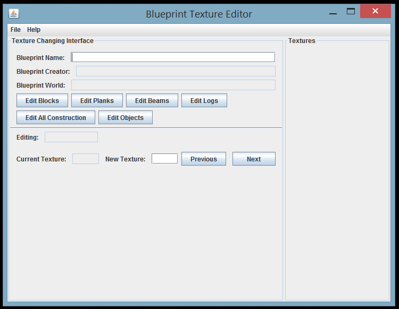This screenshot has height=309, width=399.
Task: Minimize the Blueprint Texture Editor window
Action: coord(333,13)
